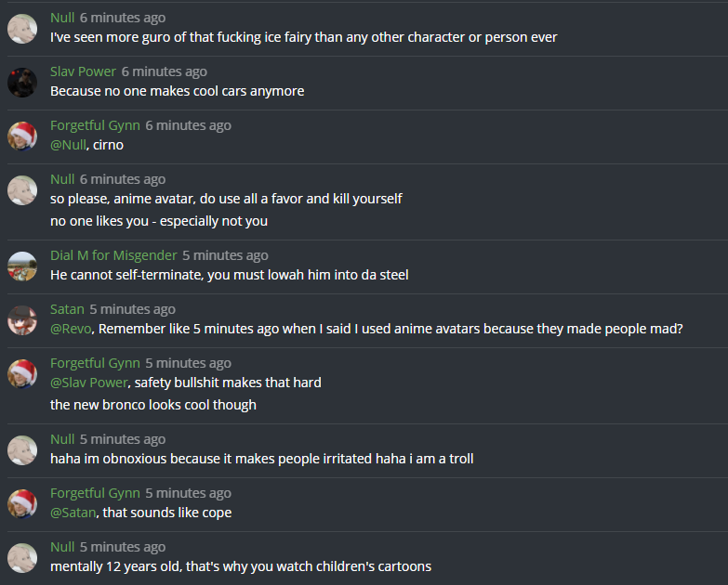This screenshot has width=728, height=585.
Task: Click Null's avatar beside the obnoxious troll message
Action: coord(22,449)
